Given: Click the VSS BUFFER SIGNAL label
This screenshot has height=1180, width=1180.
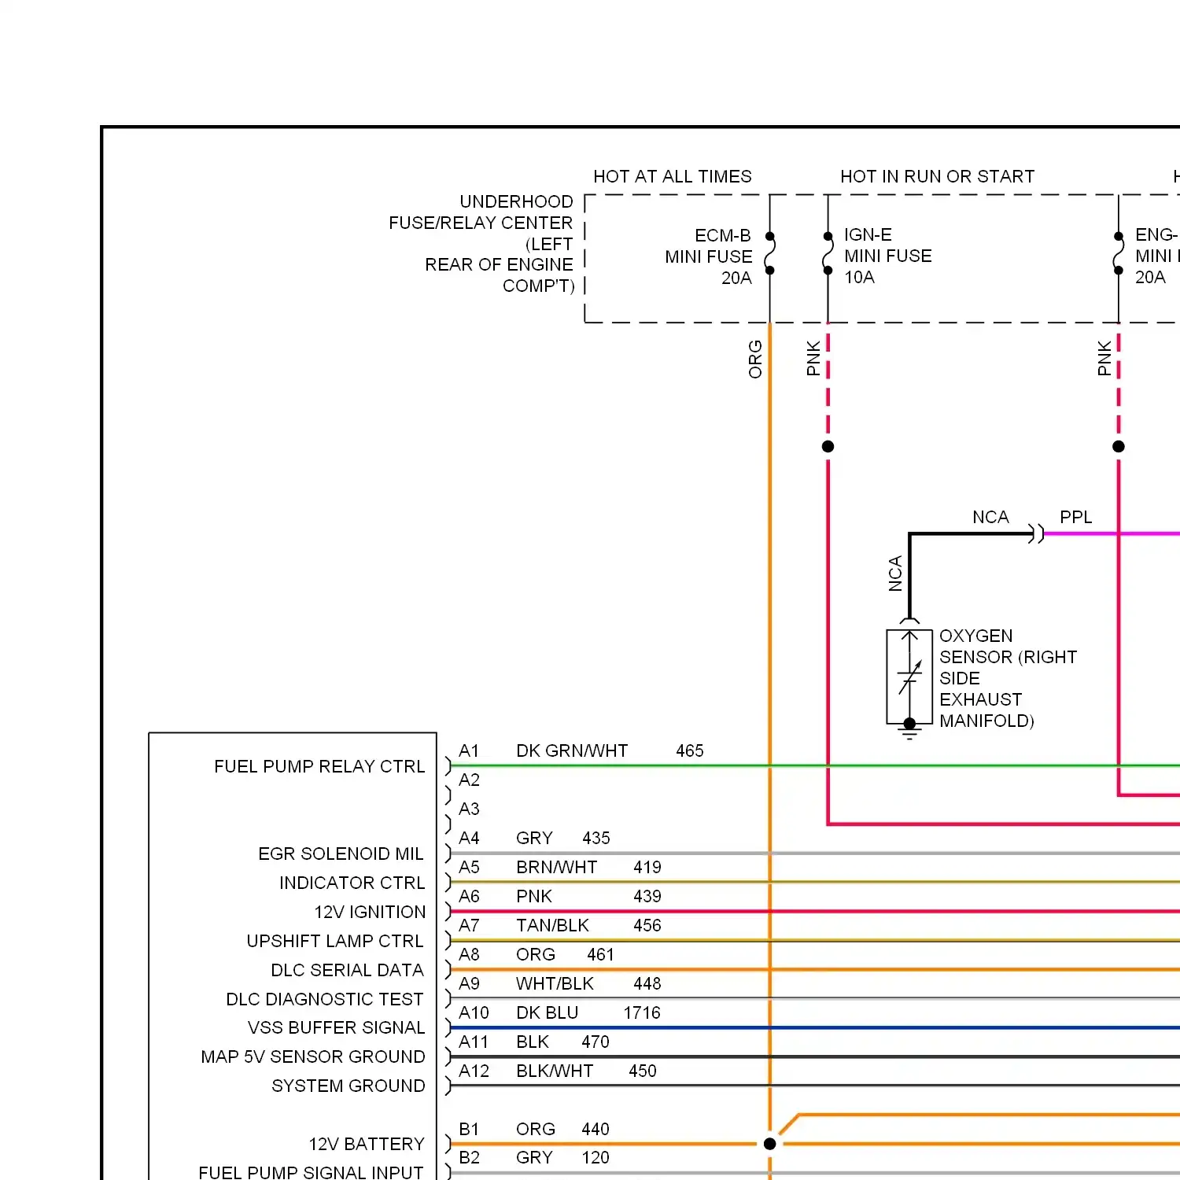Looking at the screenshot, I should click(x=336, y=1027).
